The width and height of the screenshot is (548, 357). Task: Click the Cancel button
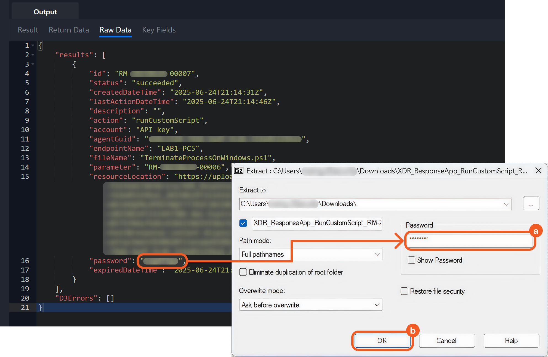click(446, 341)
